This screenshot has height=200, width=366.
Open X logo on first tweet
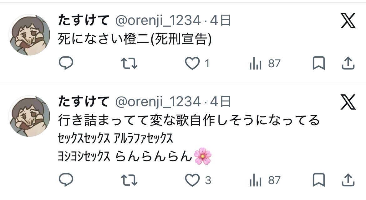click(348, 21)
